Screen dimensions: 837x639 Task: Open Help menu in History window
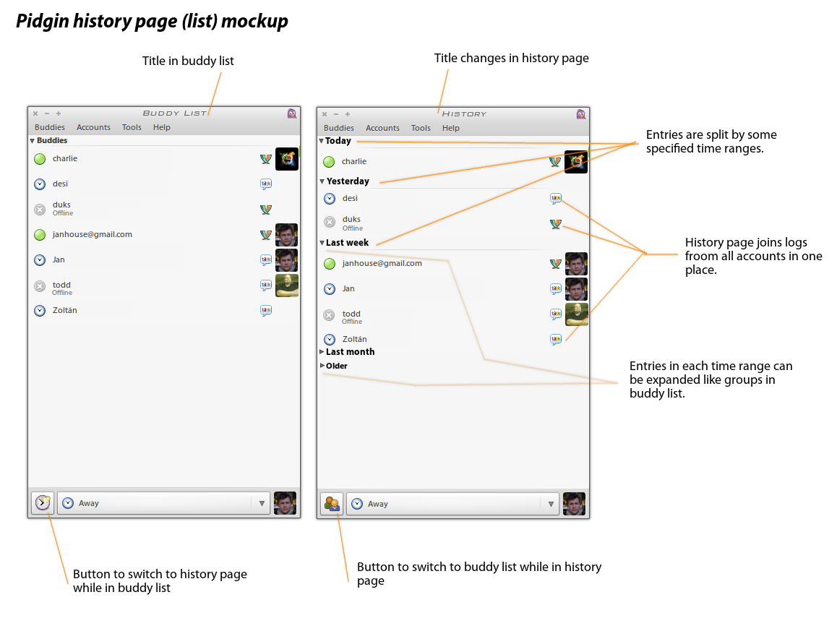tap(450, 128)
